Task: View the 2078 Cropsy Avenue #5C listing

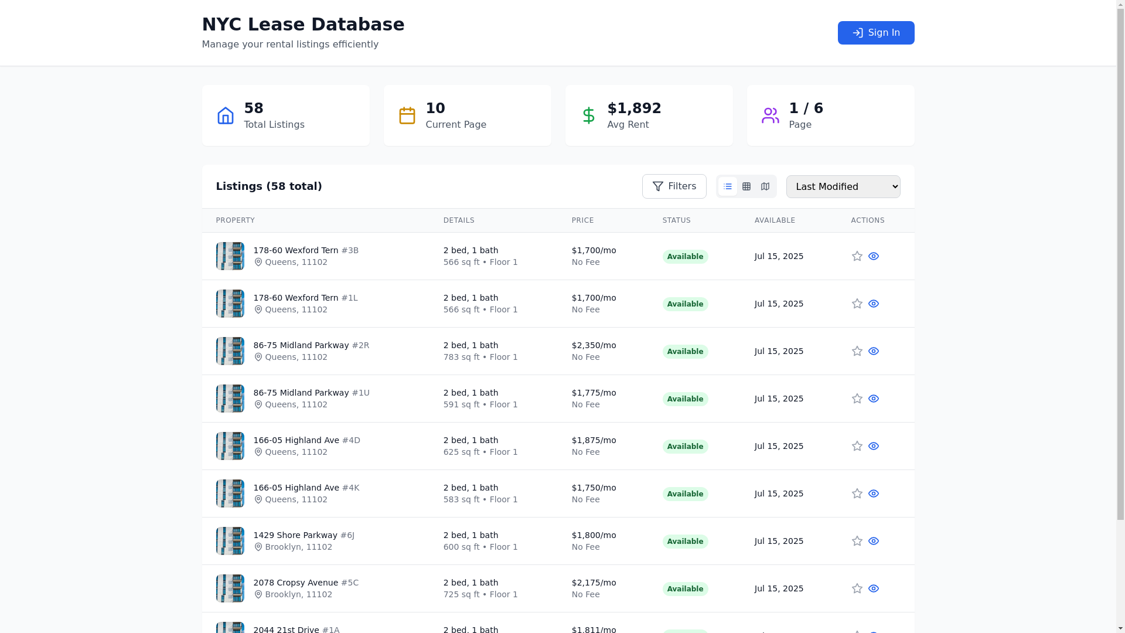Action: pos(874,588)
